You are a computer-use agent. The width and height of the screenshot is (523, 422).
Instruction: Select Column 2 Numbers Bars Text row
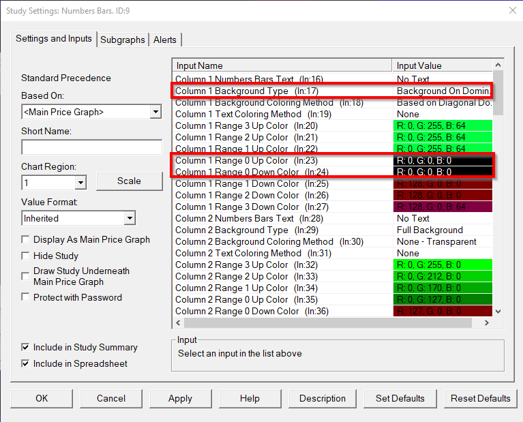333,218
